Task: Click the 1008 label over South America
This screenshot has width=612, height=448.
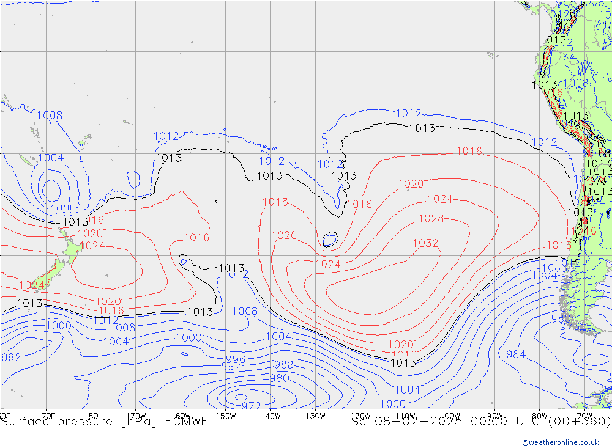Action: tap(576, 83)
